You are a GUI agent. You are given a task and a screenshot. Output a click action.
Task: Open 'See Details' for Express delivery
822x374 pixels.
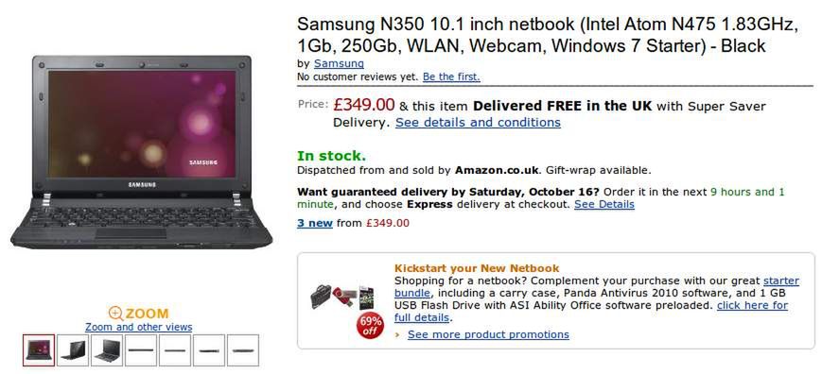[x=603, y=204]
